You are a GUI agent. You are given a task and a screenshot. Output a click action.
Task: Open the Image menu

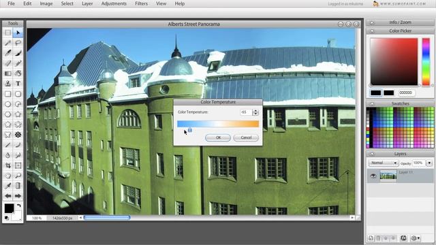click(x=46, y=3)
